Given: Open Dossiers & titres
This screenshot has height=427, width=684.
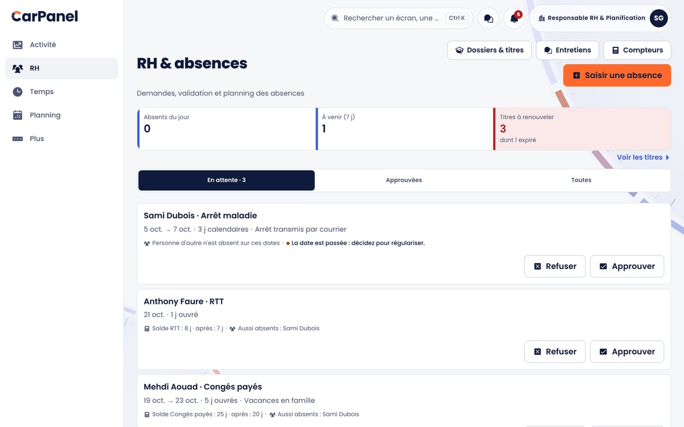Looking at the screenshot, I should click(489, 50).
